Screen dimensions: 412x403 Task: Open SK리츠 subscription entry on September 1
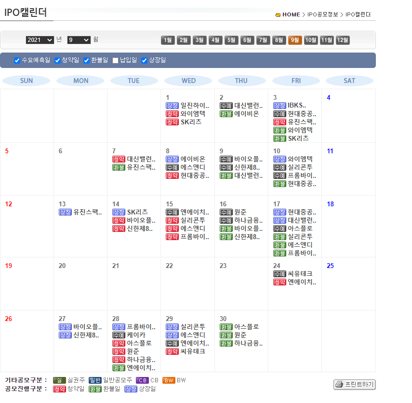[x=191, y=122]
